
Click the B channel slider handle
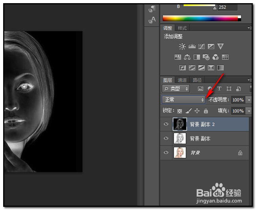pos(215,8)
